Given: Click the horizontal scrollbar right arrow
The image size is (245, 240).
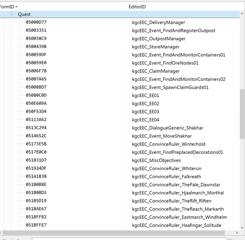Looking at the screenshot, I should 237,233.
